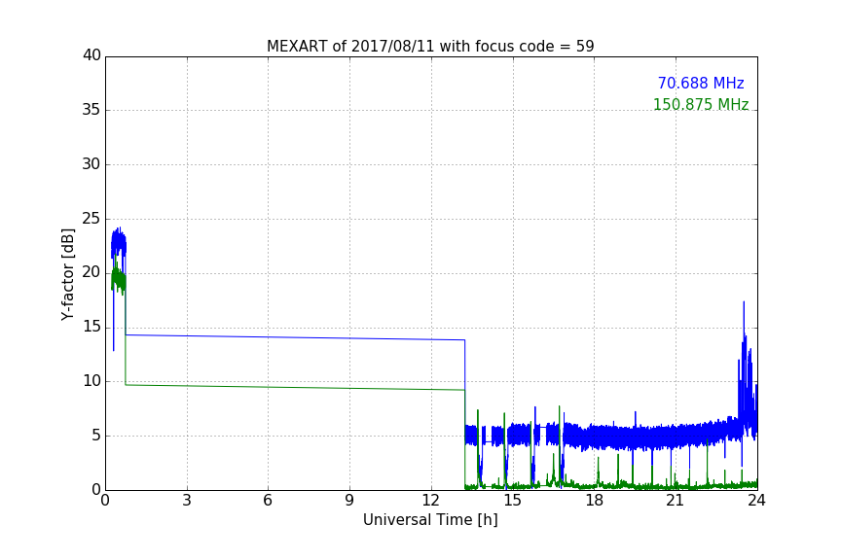Click the x-axis tick label "9"

tap(349, 501)
